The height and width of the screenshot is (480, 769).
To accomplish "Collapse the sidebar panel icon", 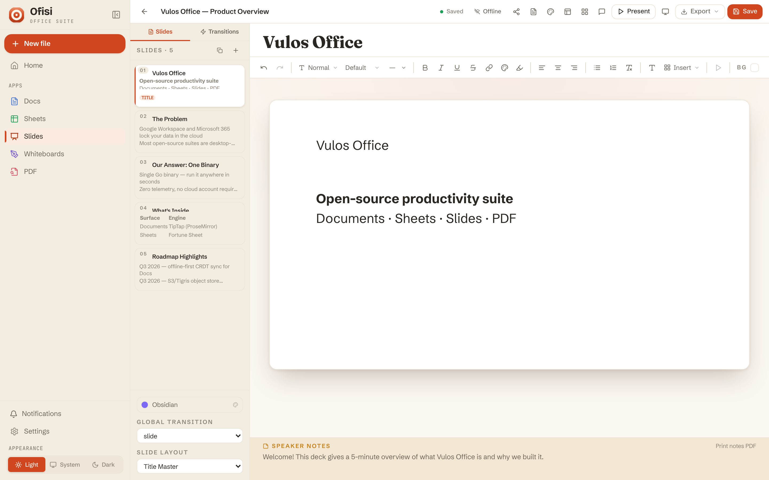I will pos(116,15).
